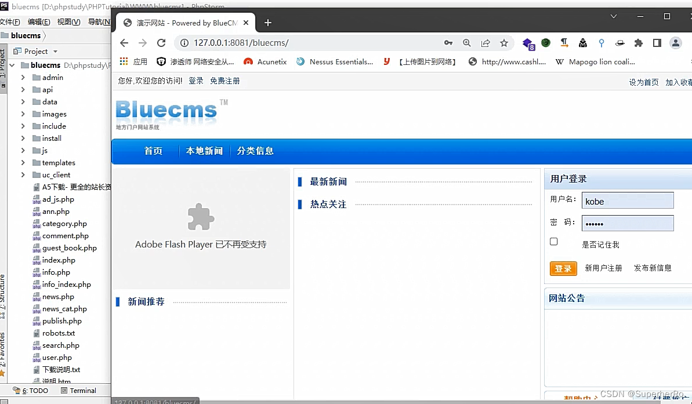
Task: Click 设为首页 link
Action: click(x=643, y=82)
